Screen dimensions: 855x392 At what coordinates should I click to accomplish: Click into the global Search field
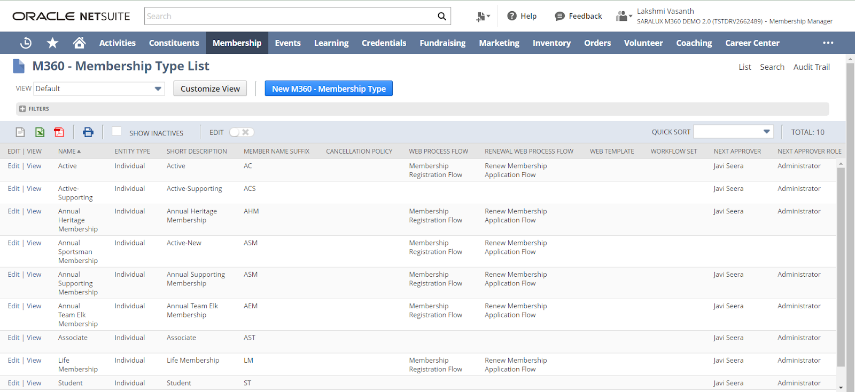point(289,16)
